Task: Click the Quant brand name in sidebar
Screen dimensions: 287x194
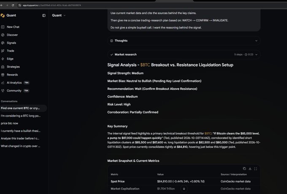Action: point(11,16)
